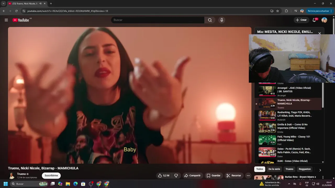Go to YouTube home via logo
Viewport: 335px width, 188px height.
tap(21, 20)
